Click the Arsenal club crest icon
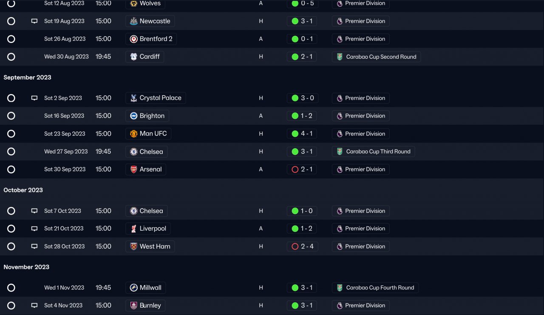The height and width of the screenshot is (315, 544). [x=133, y=169]
